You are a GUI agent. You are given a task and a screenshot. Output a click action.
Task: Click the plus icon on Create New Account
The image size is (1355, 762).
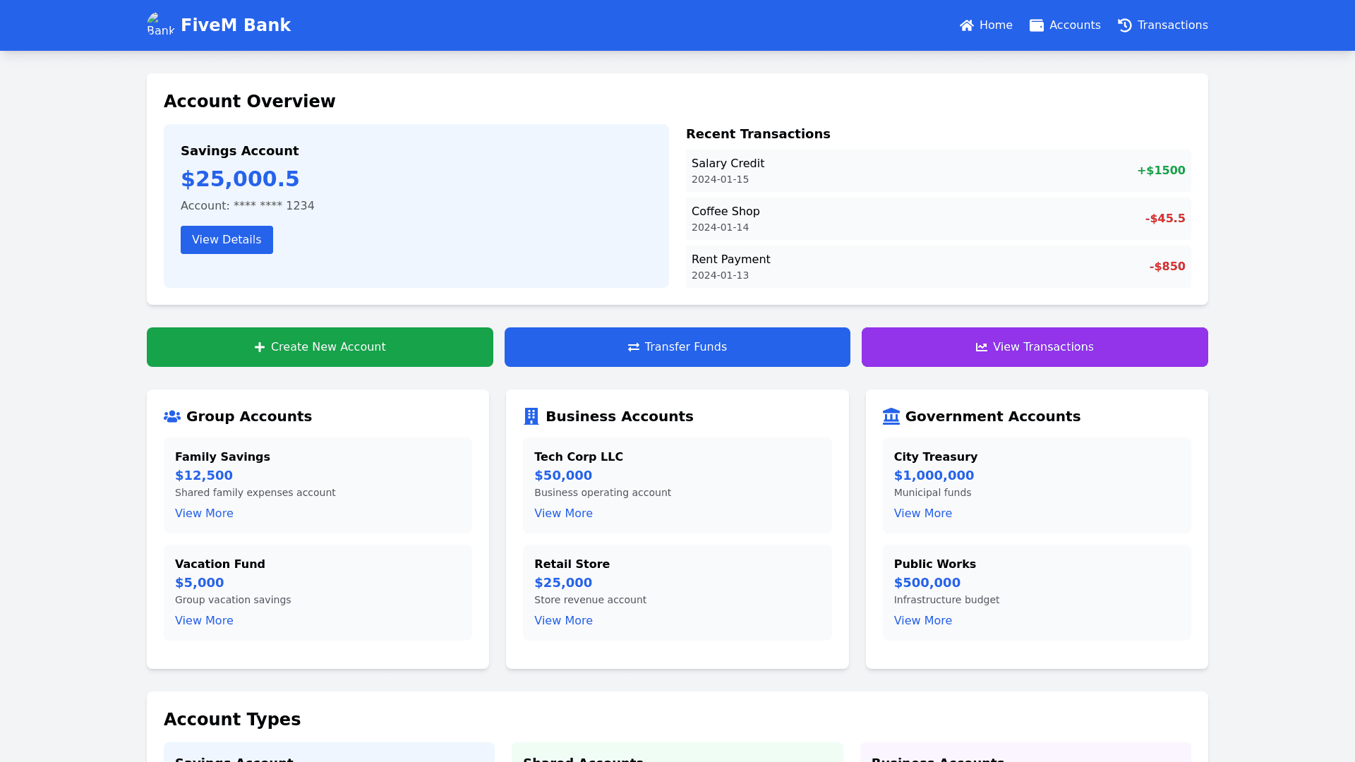tap(259, 347)
